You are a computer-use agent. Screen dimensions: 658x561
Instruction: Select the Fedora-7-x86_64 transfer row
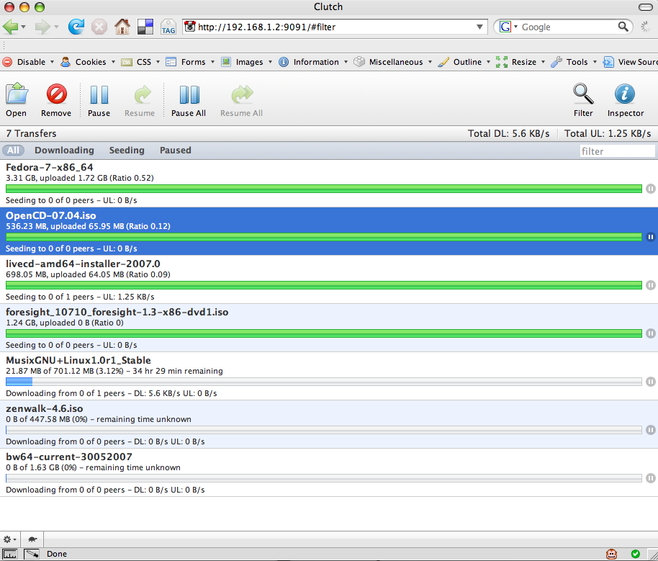pyautogui.click(x=329, y=183)
